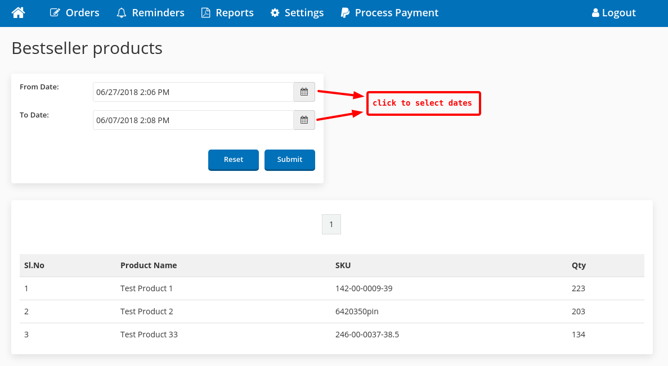The image size is (668, 366).
Task: Go to the Reports menu item
Action: point(234,13)
